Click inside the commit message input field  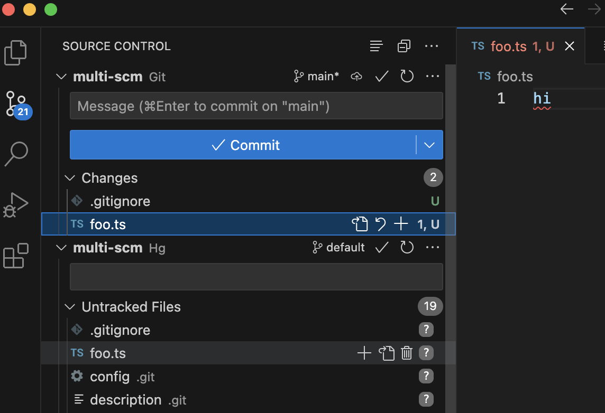point(256,106)
